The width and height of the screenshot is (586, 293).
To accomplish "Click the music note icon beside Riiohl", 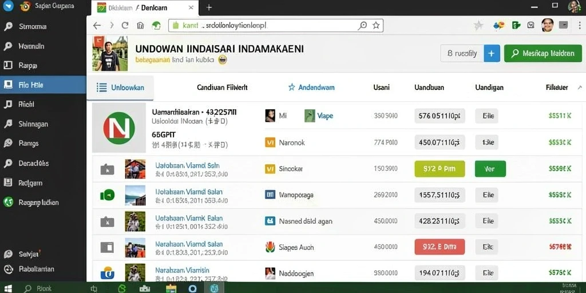I will click(8, 104).
